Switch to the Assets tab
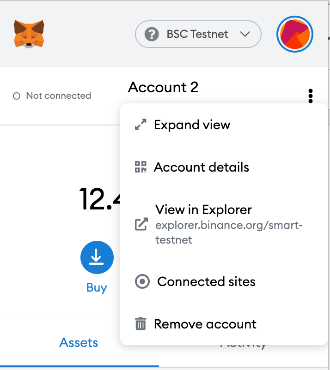 tap(79, 343)
